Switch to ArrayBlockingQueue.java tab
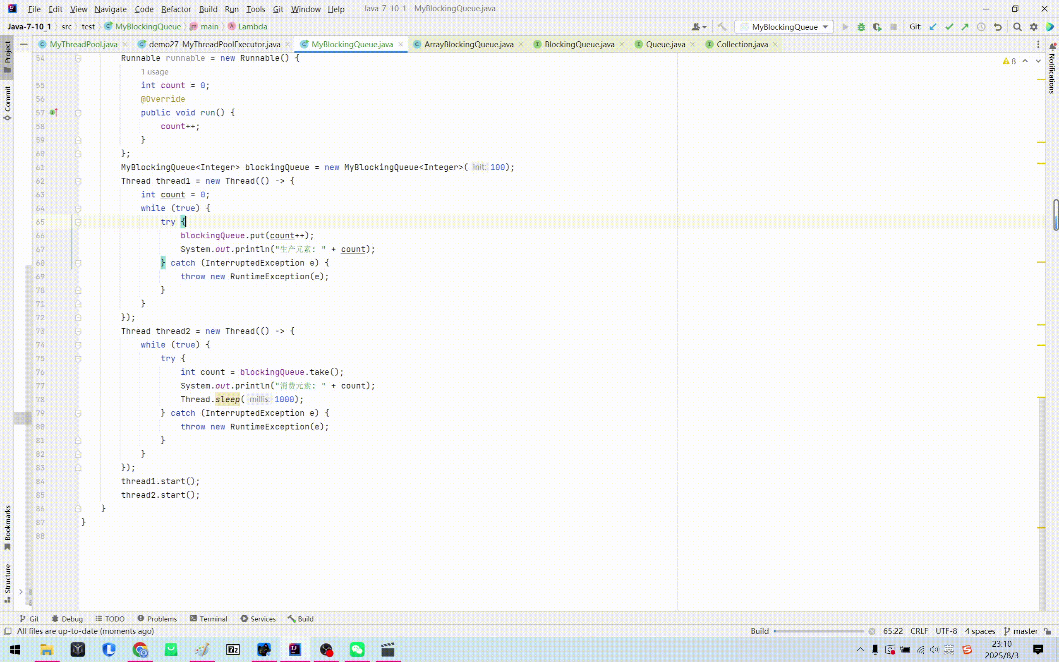Screen dimensions: 1059x662 coord(468,44)
